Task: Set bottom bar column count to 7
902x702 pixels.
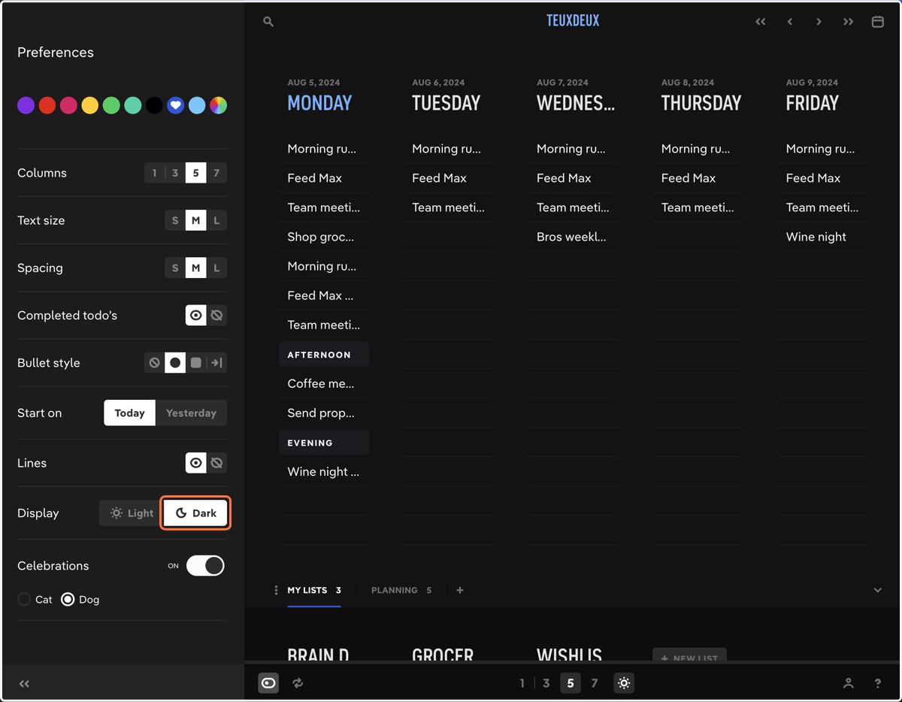Action: point(595,683)
